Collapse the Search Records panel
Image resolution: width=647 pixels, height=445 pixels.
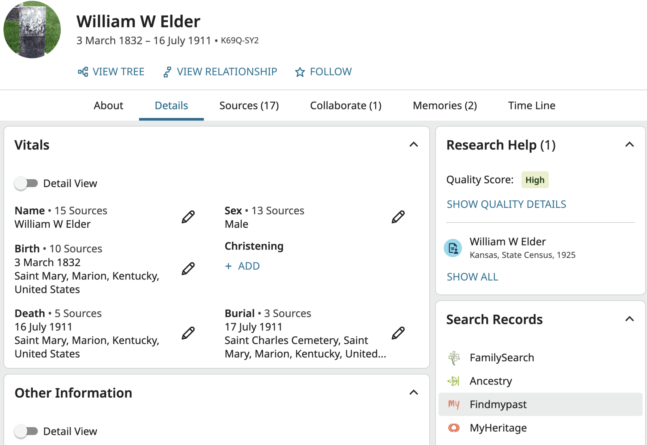tap(629, 319)
